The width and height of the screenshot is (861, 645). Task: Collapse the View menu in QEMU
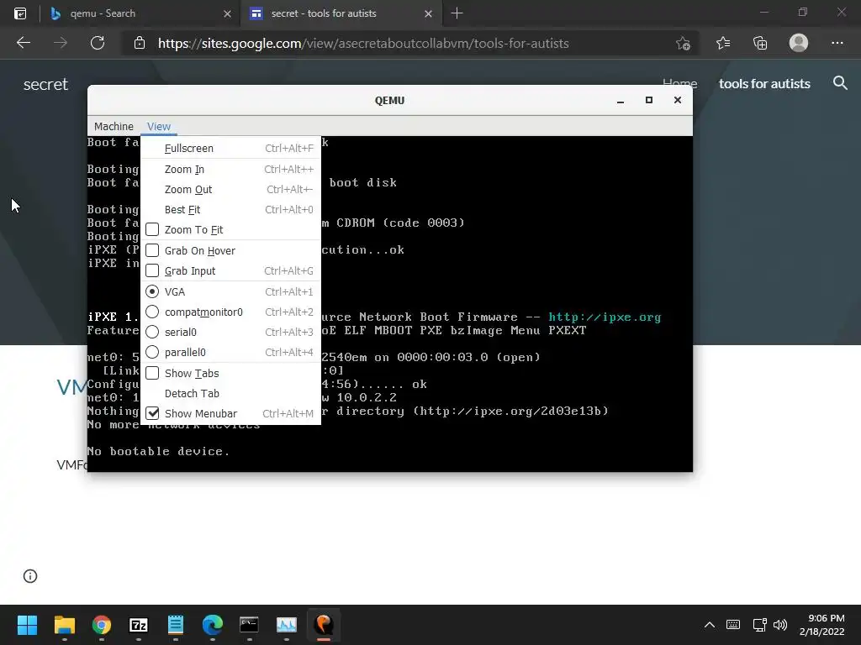[159, 126]
